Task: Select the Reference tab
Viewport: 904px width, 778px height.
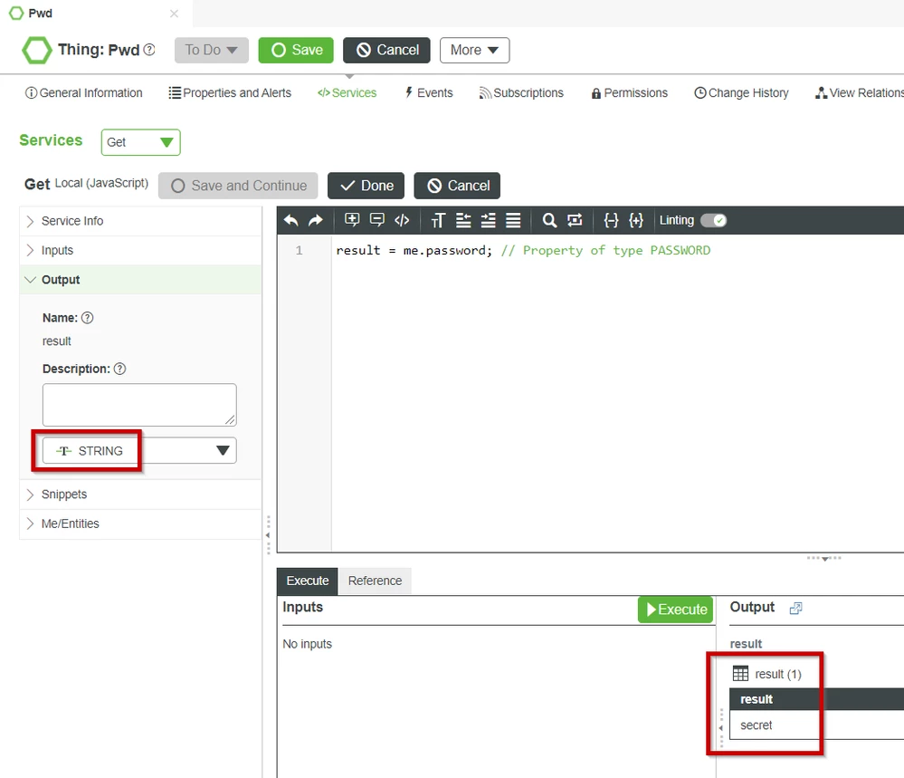Action: (375, 581)
